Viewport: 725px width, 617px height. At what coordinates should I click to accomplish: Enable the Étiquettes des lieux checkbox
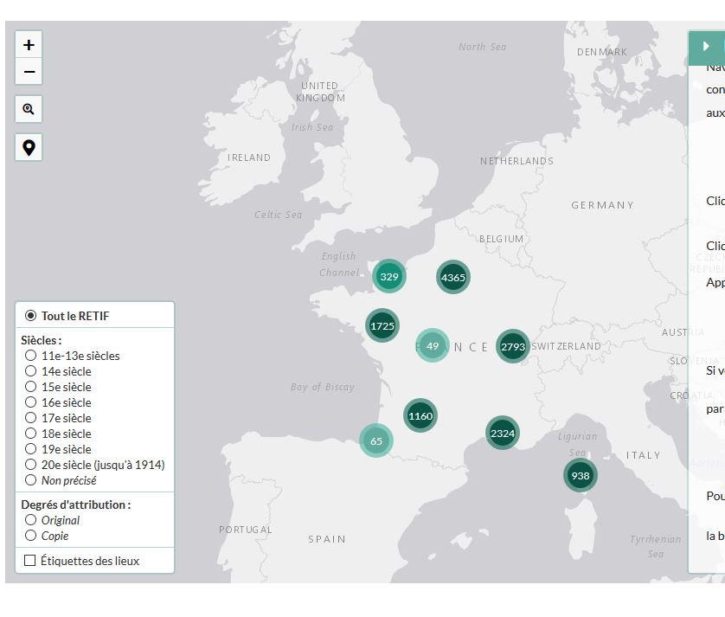coord(28,561)
